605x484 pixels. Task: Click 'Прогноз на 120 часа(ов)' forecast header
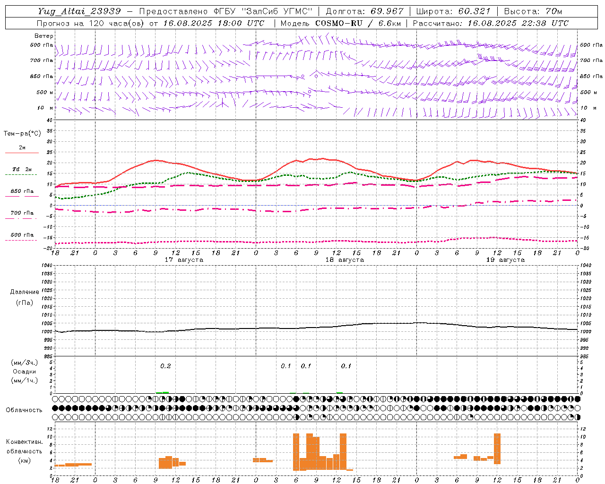click(91, 23)
